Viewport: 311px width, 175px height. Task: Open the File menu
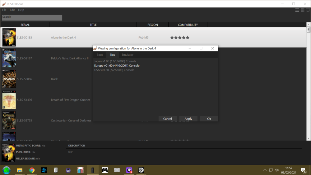(x=4, y=10)
